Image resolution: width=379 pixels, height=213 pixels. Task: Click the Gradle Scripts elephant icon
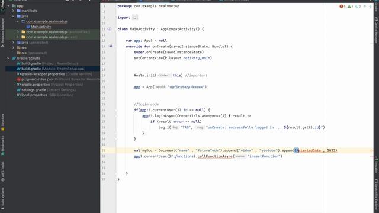click(14, 58)
